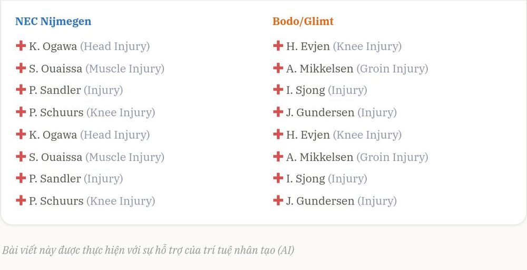Click the Groin Injury label of first Mikkelsen
This screenshot has height=270, width=527.
point(392,69)
